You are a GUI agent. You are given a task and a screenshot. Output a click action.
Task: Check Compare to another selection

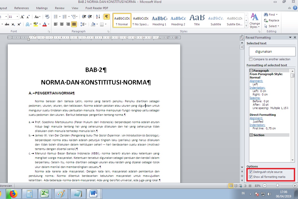pos(251,59)
